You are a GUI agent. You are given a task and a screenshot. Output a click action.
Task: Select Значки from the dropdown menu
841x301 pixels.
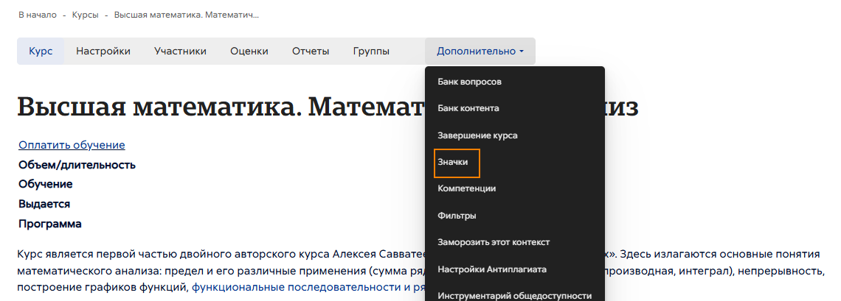click(453, 161)
